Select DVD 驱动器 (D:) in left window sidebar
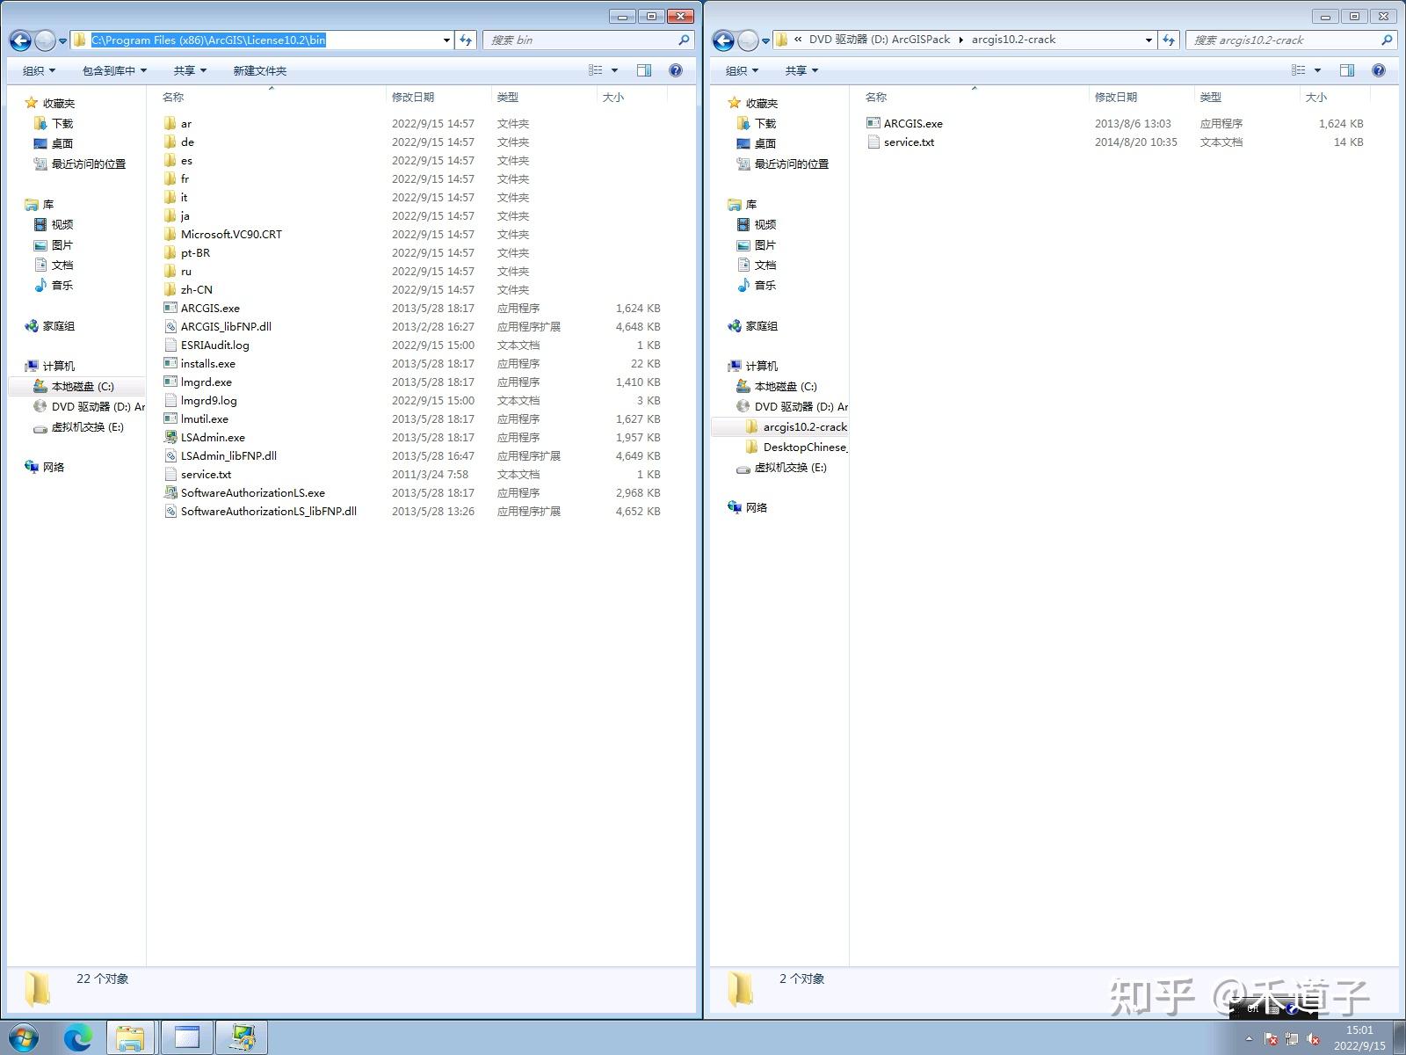Image resolution: width=1406 pixels, height=1055 pixels. 98,407
